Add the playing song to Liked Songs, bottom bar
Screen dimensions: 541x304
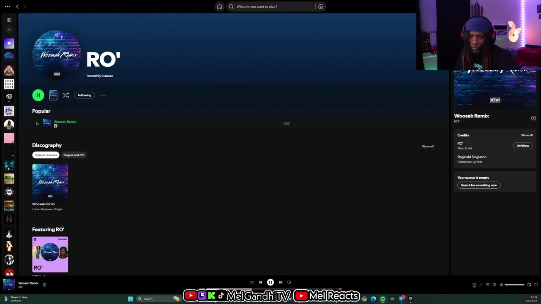(x=44, y=285)
